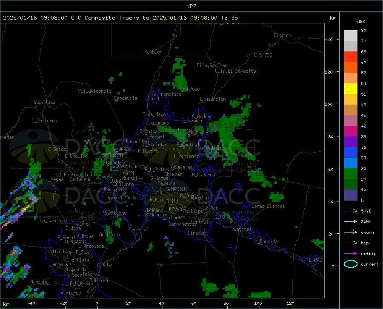Select the 10 dBZ dark purple swatch
The width and height of the screenshot is (383, 309).
point(351,195)
